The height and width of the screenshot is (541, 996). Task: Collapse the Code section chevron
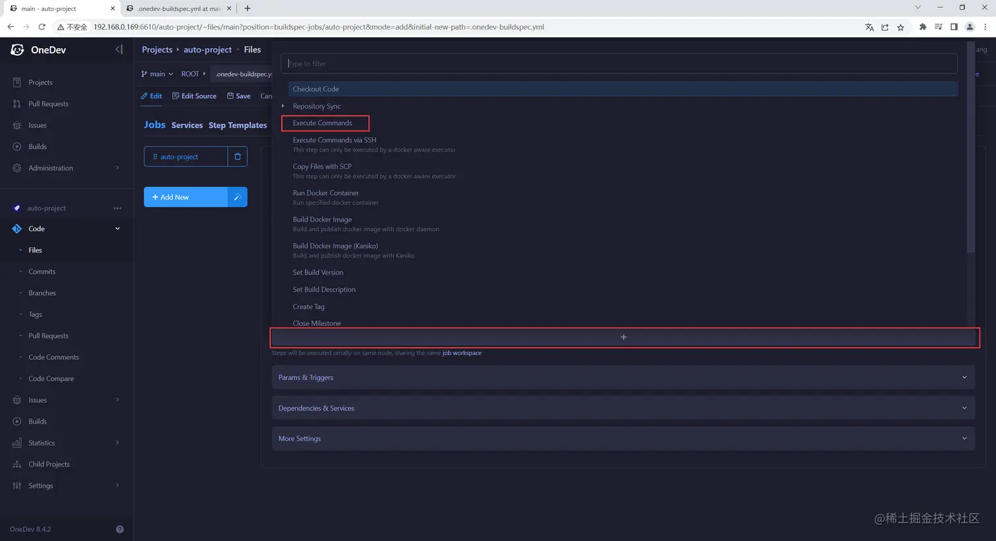point(118,229)
